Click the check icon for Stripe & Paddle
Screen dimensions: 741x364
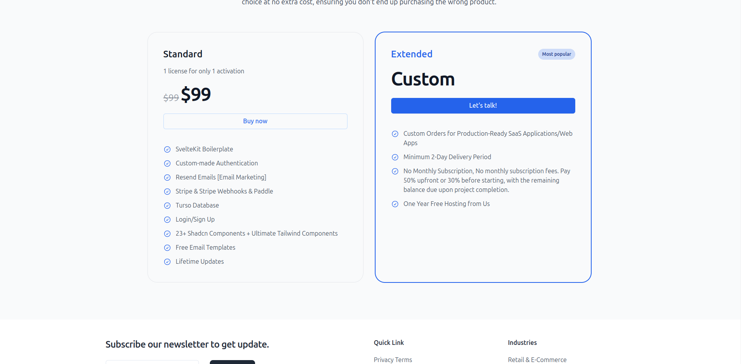[167, 192]
